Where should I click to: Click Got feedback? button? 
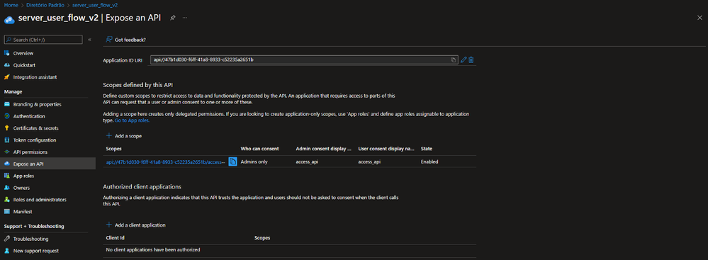tap(125, 40)
